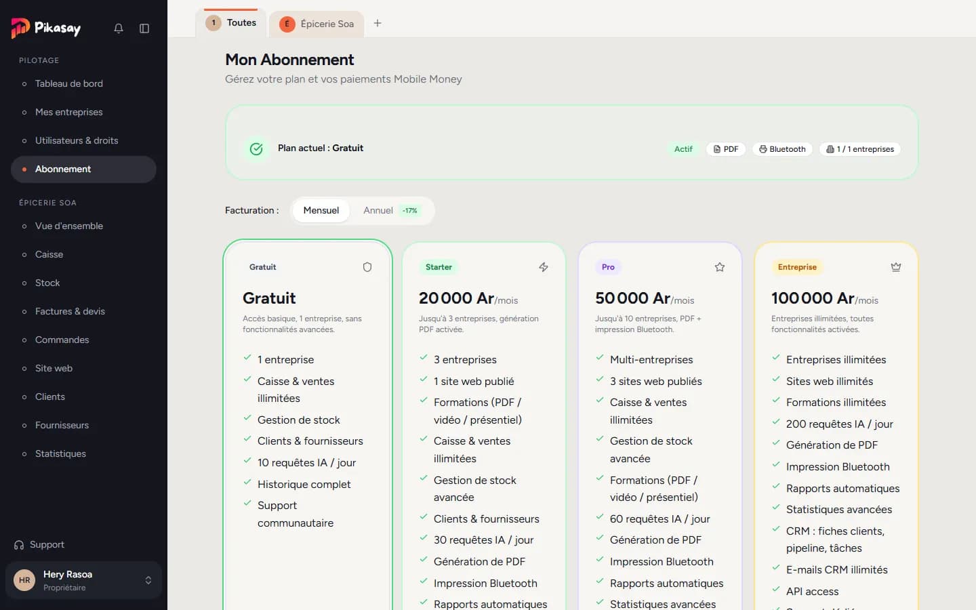Screen dimensions: 976x610
Task: Open Statistiques
Action: click(83, 454)
